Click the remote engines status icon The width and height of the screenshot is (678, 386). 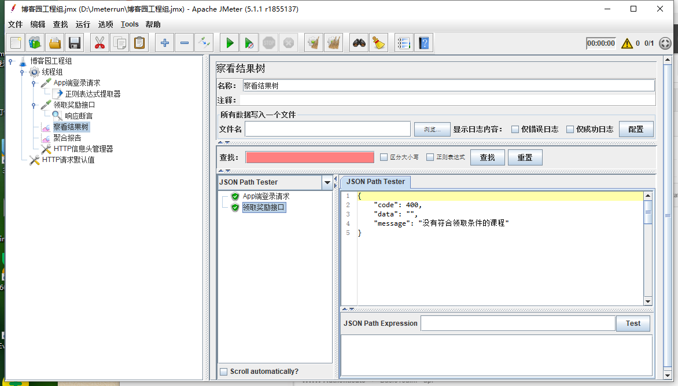coord(665,43)
